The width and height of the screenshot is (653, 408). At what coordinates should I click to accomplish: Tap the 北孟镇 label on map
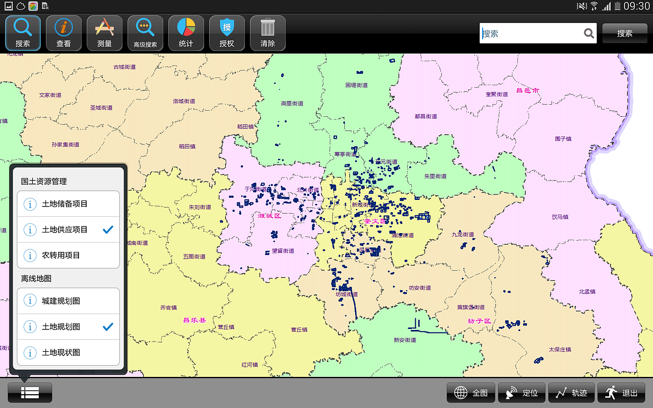point(587,292)
